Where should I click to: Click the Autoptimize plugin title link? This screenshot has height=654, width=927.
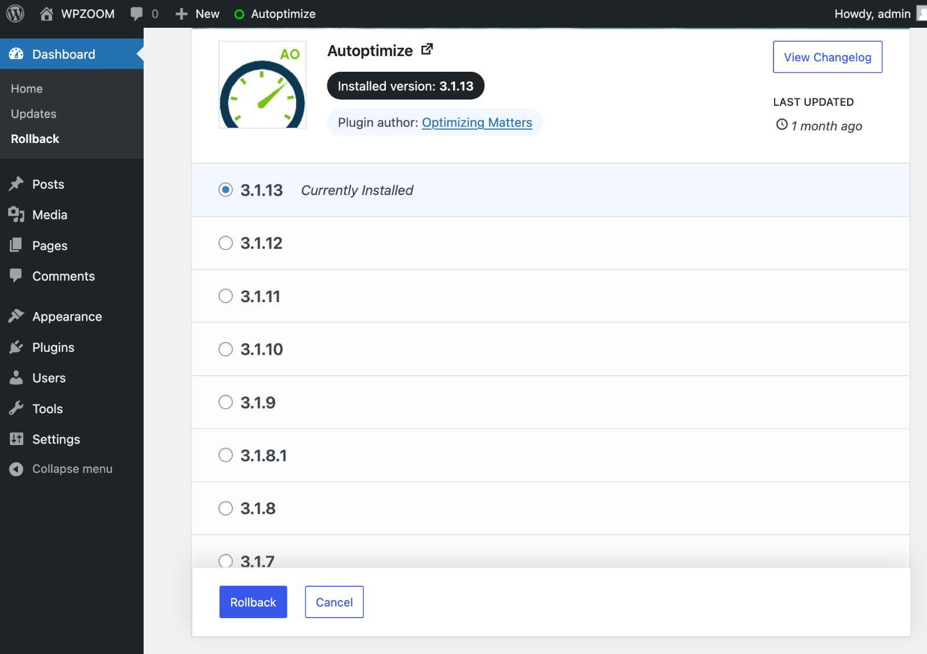pyautogui.click(x=370, y=51)
